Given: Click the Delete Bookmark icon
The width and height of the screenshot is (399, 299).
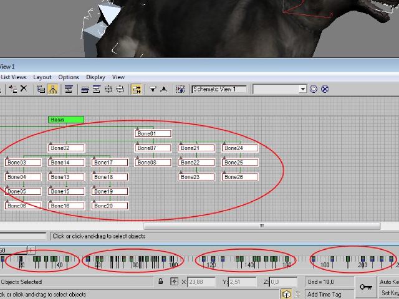Looking at the screenshot, I should 325,89.
